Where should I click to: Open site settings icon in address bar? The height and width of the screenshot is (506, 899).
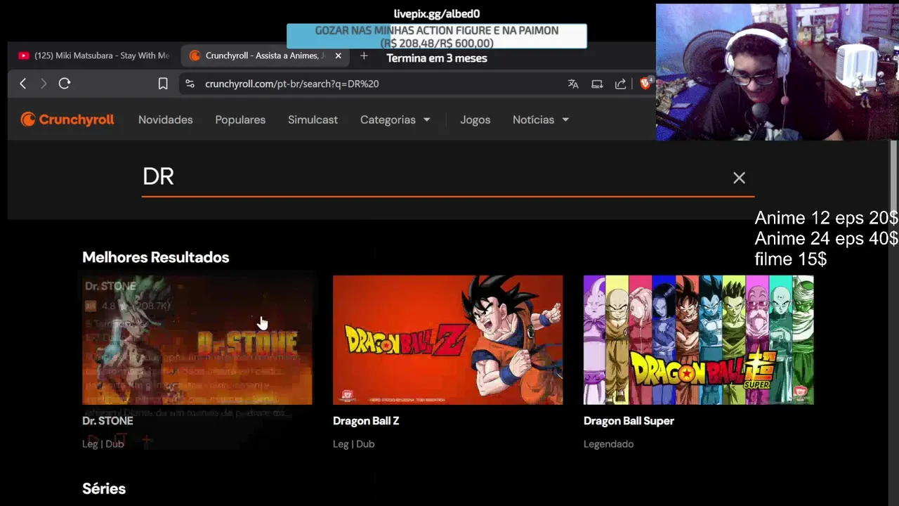tap(190, 84)
